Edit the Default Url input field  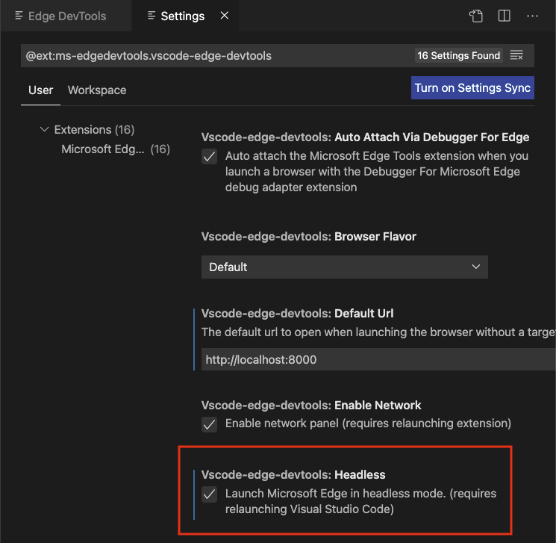pyautogui.click(x=378, y=359)
